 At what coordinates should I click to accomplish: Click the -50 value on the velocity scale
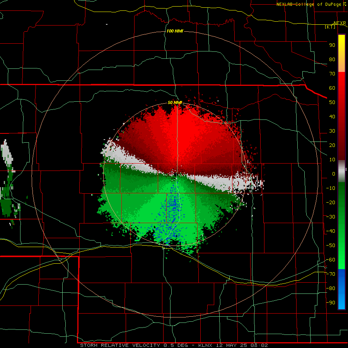(331, 246)
